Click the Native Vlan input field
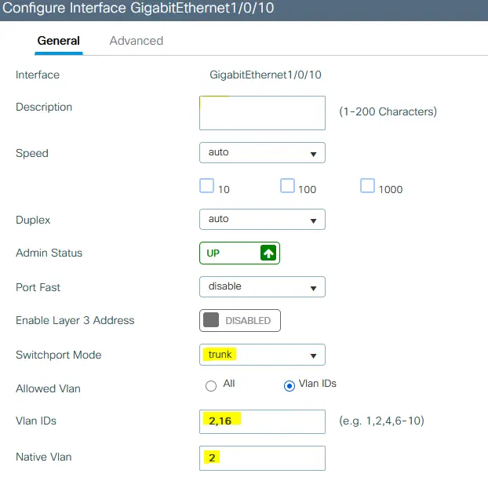This screenshot has height=481, width=488. click(x=262, y=458)
